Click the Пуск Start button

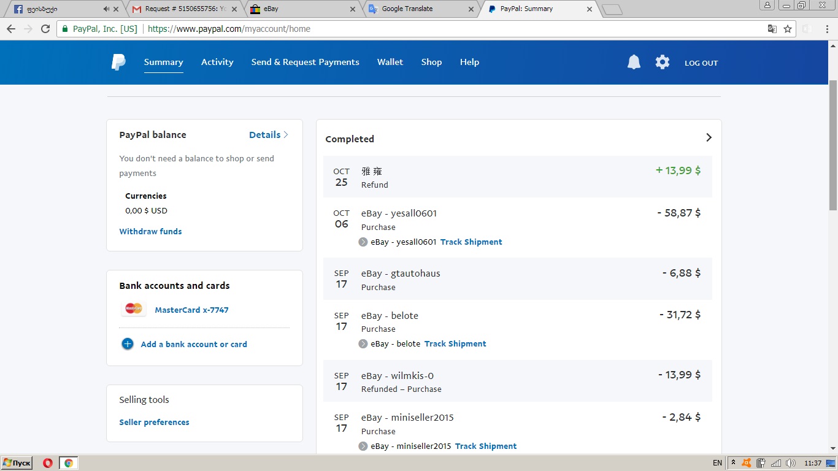tap(17, 463)
